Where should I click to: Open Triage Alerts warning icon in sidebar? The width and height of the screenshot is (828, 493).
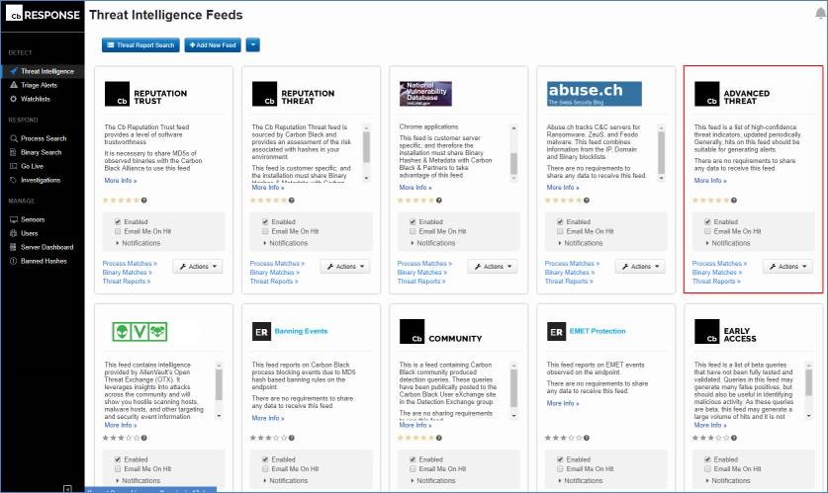tap(13, 85)
